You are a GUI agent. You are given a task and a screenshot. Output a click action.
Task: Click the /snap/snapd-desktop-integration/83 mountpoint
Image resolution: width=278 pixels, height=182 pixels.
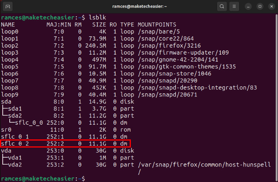click(197, 88)
